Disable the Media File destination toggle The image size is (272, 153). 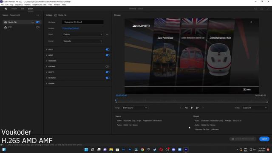click(x=38, y=22)
